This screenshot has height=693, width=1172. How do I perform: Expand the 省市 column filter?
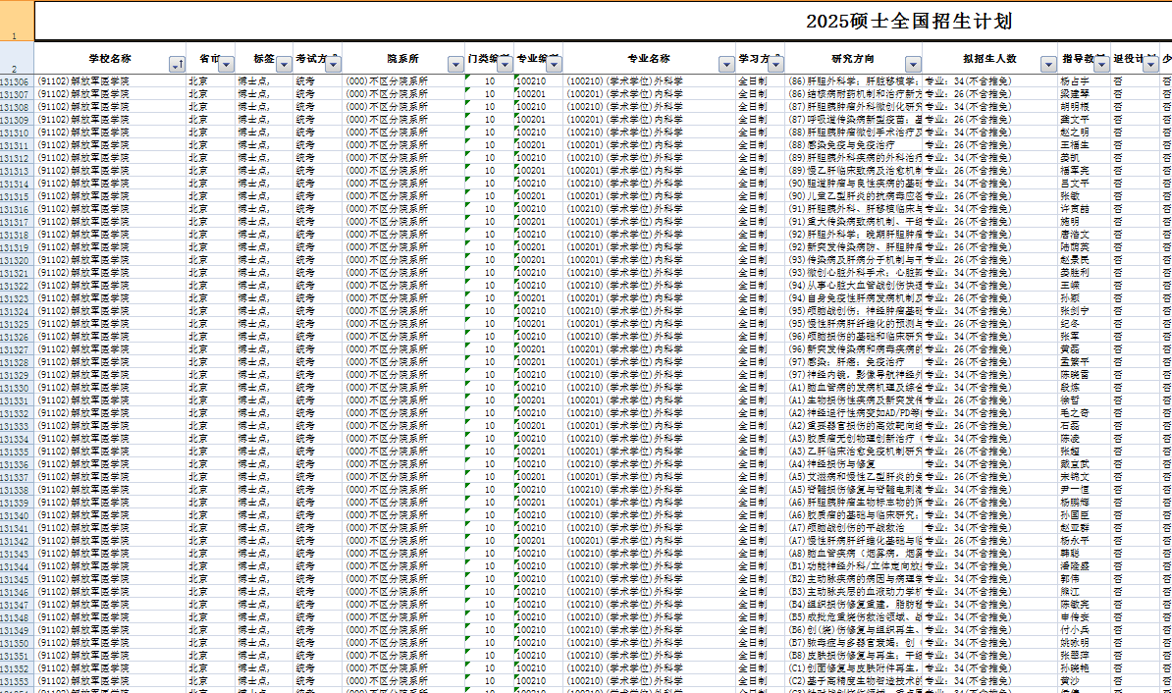227,64
